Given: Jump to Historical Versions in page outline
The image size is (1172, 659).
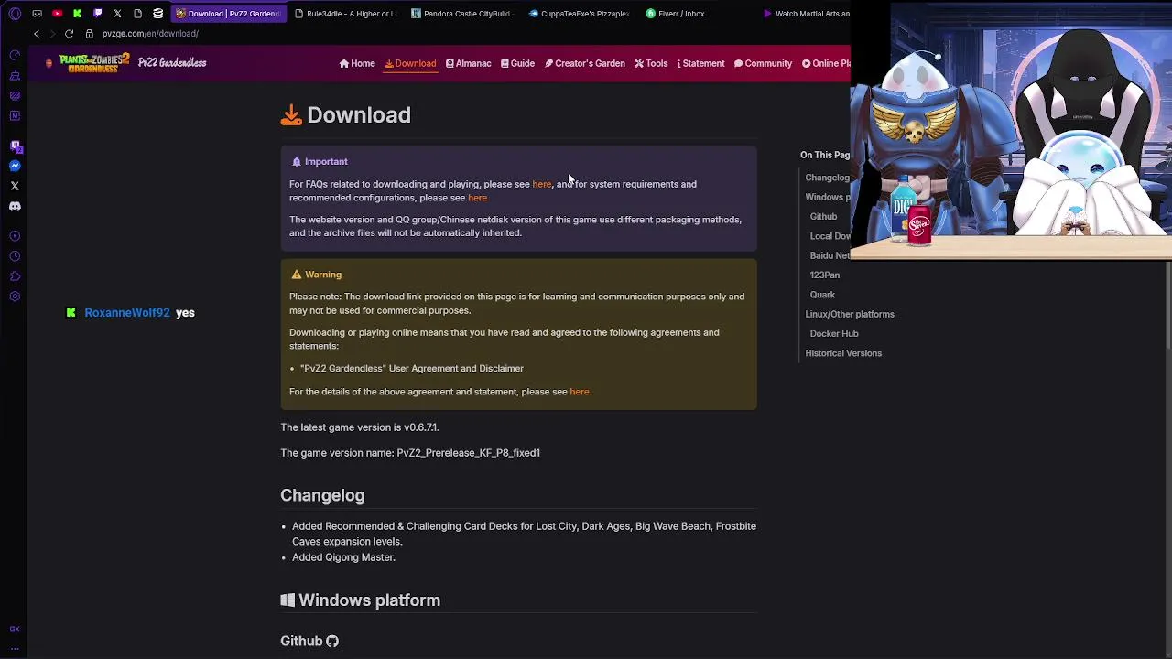Looking at the screenshot, I should (843, 353).
